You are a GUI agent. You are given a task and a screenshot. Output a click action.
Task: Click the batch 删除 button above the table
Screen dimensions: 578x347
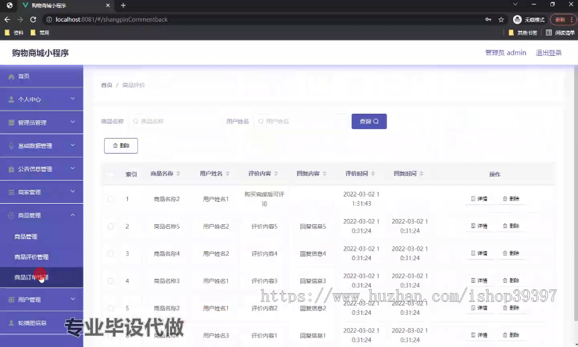pos(121,146)
